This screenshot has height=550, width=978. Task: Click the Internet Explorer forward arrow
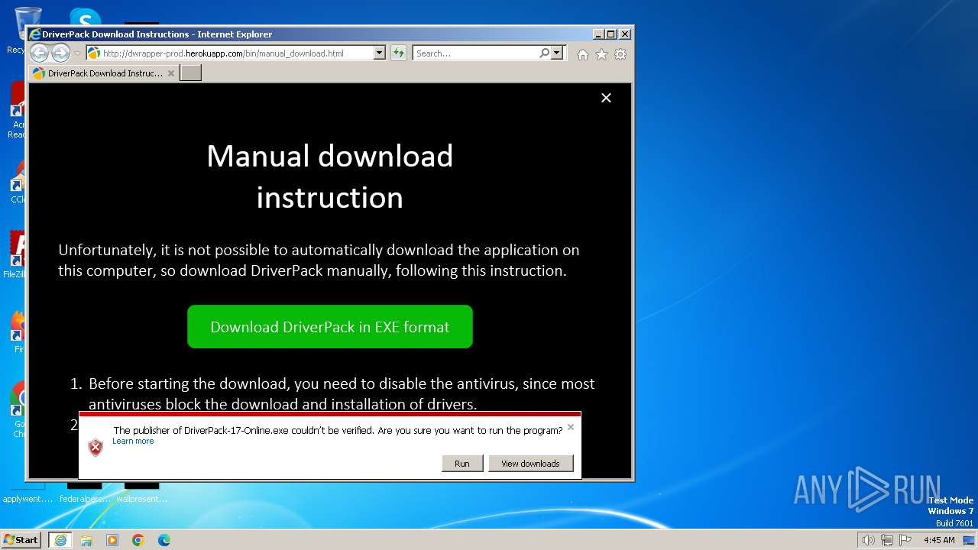pyautogui.click(x=60, y=53)
